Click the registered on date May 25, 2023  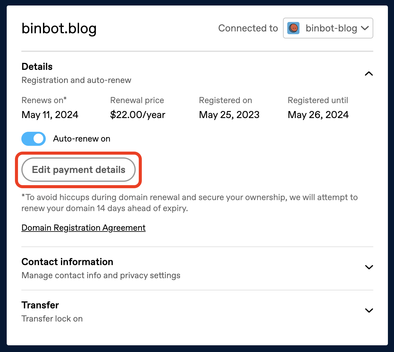tap(229, 115)
